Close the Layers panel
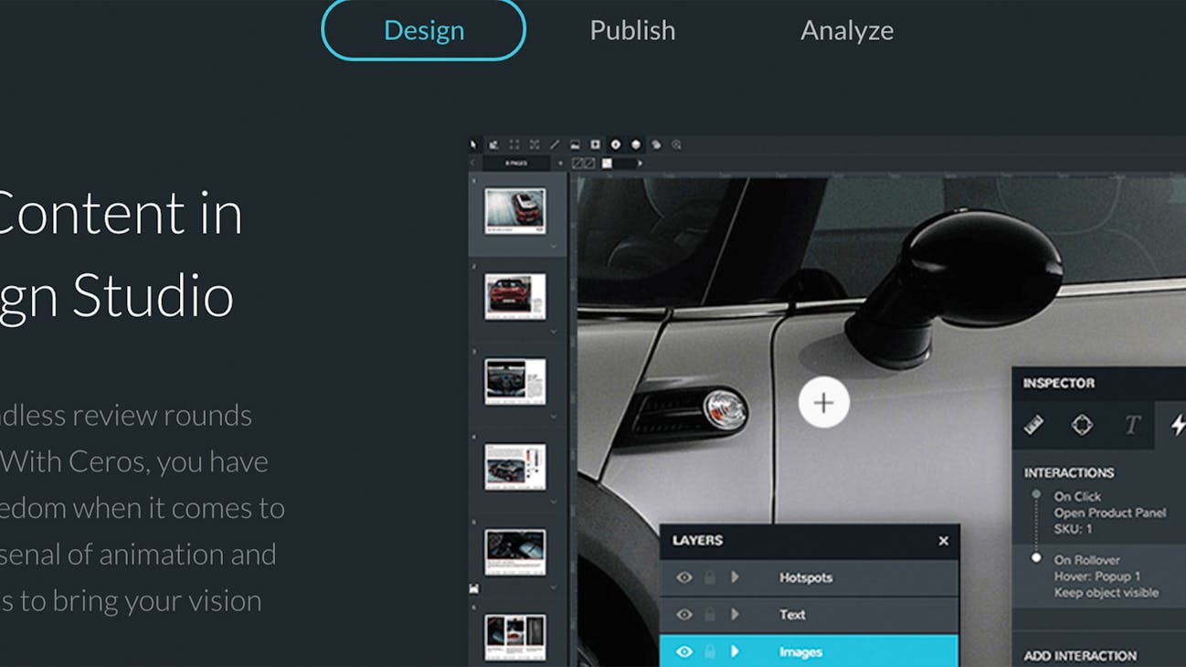The height and width of the screenshot is (667, 1186). pos(943,541)
